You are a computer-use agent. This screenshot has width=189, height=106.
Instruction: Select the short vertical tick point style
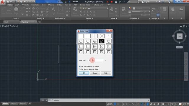tap(109, 36)
